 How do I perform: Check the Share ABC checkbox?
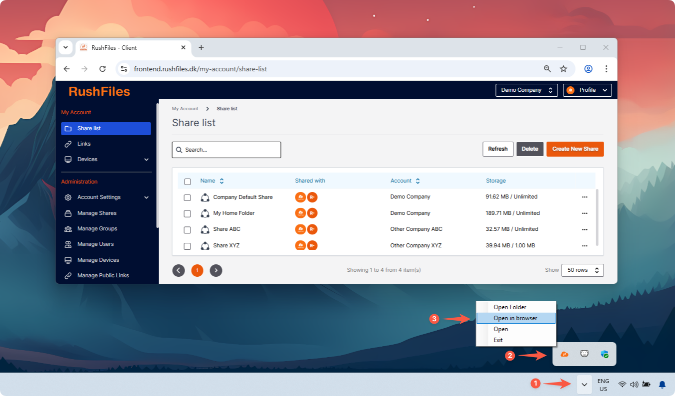188,230
